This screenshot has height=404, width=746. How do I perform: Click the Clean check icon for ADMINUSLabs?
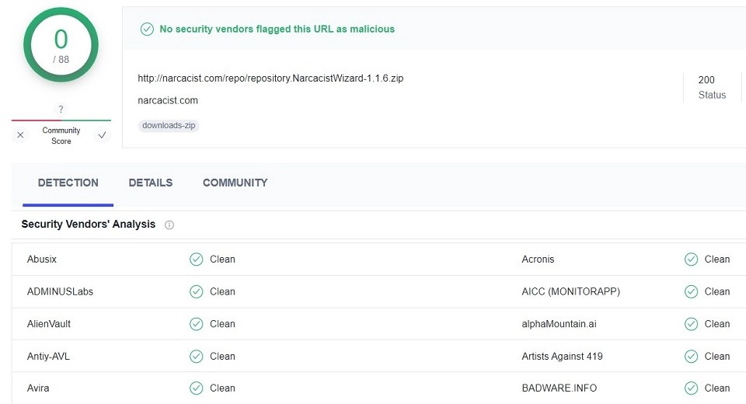tap(196, 291)
